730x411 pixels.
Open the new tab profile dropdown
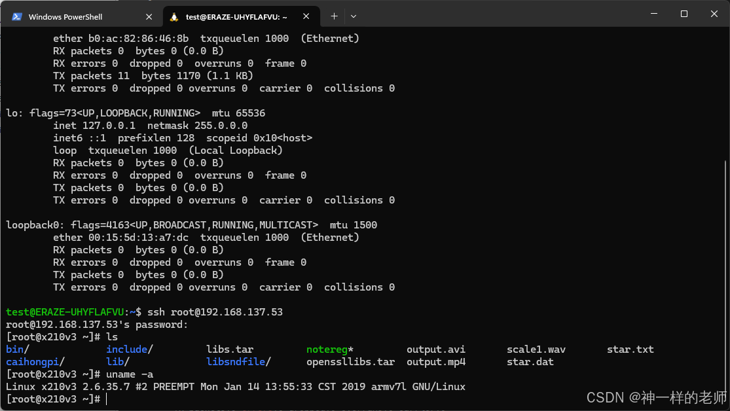[354, 16]
